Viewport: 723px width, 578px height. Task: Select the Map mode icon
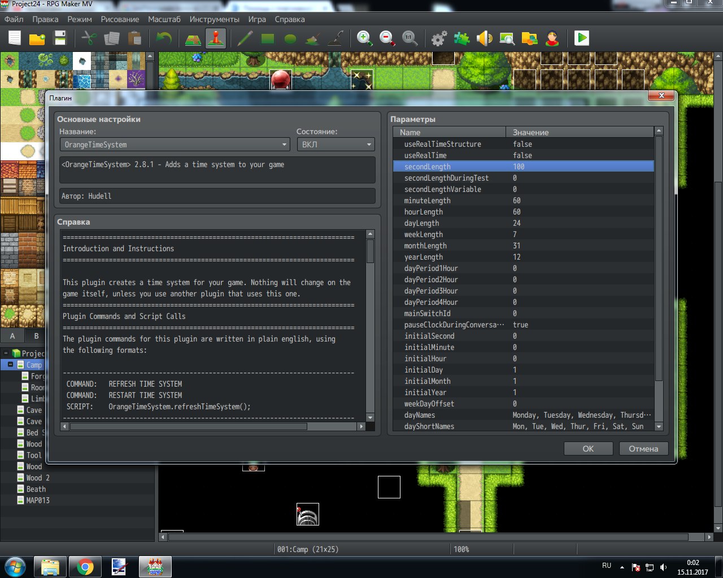click(x=193, y=38)
